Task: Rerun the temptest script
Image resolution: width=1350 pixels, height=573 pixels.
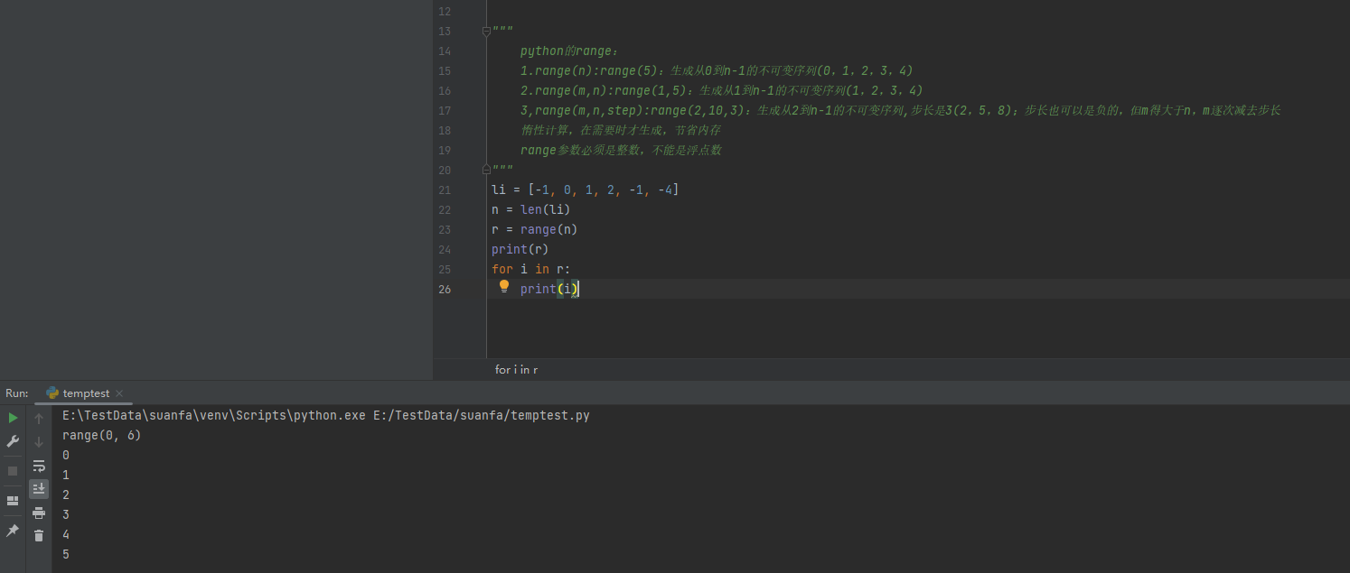Action: click(x=13, y=418)
